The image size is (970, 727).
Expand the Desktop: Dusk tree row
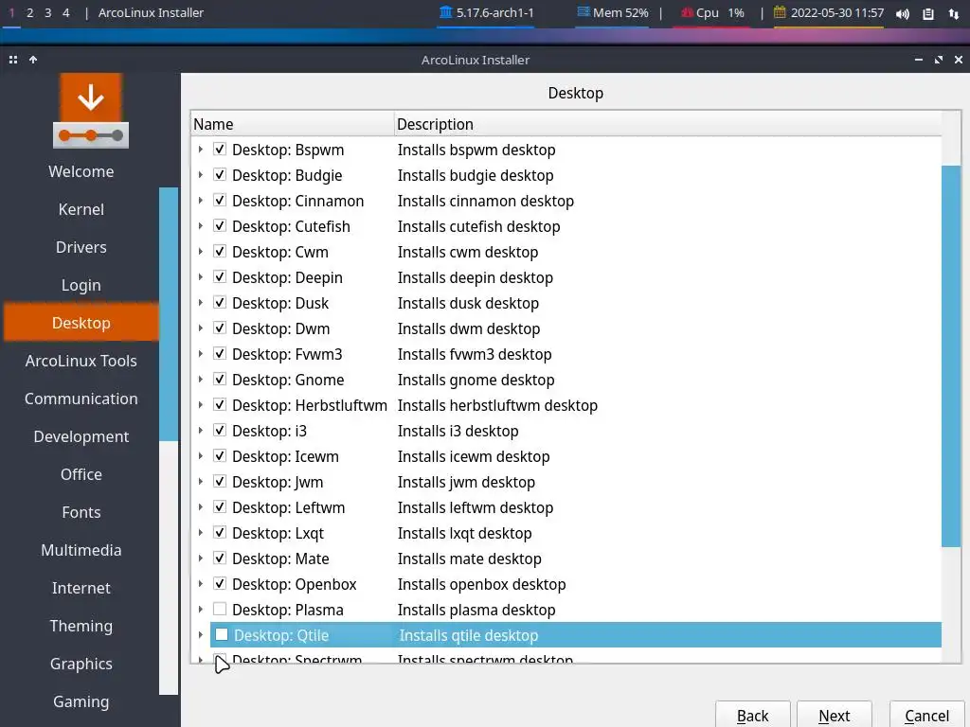201,303
